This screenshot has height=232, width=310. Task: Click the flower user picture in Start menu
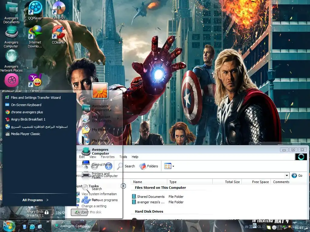(100, 91)
